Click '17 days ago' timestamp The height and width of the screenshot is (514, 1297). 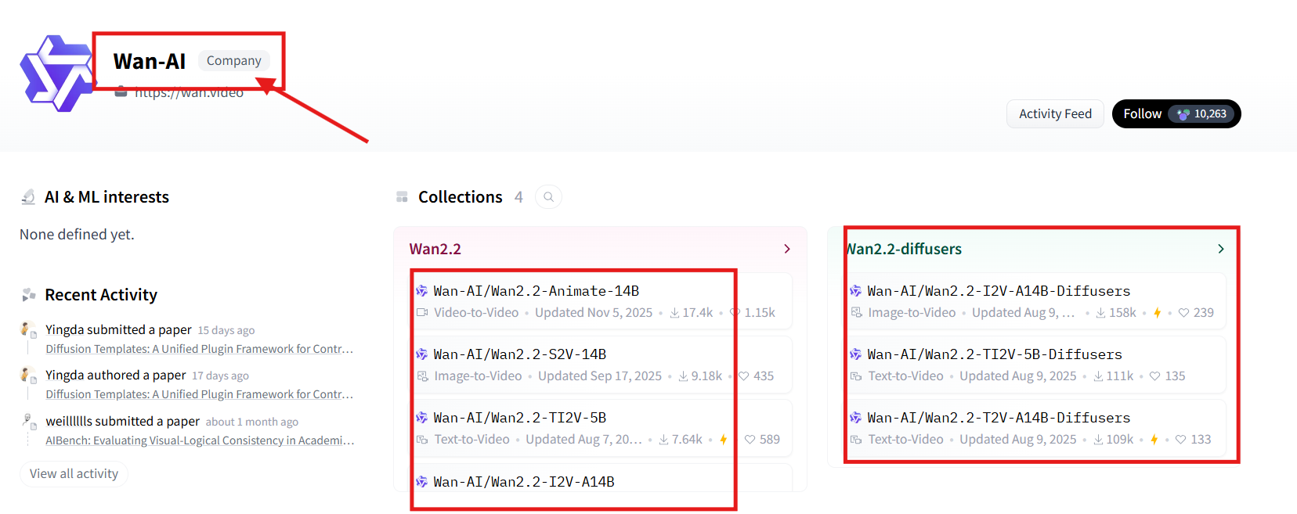point(220,376)
